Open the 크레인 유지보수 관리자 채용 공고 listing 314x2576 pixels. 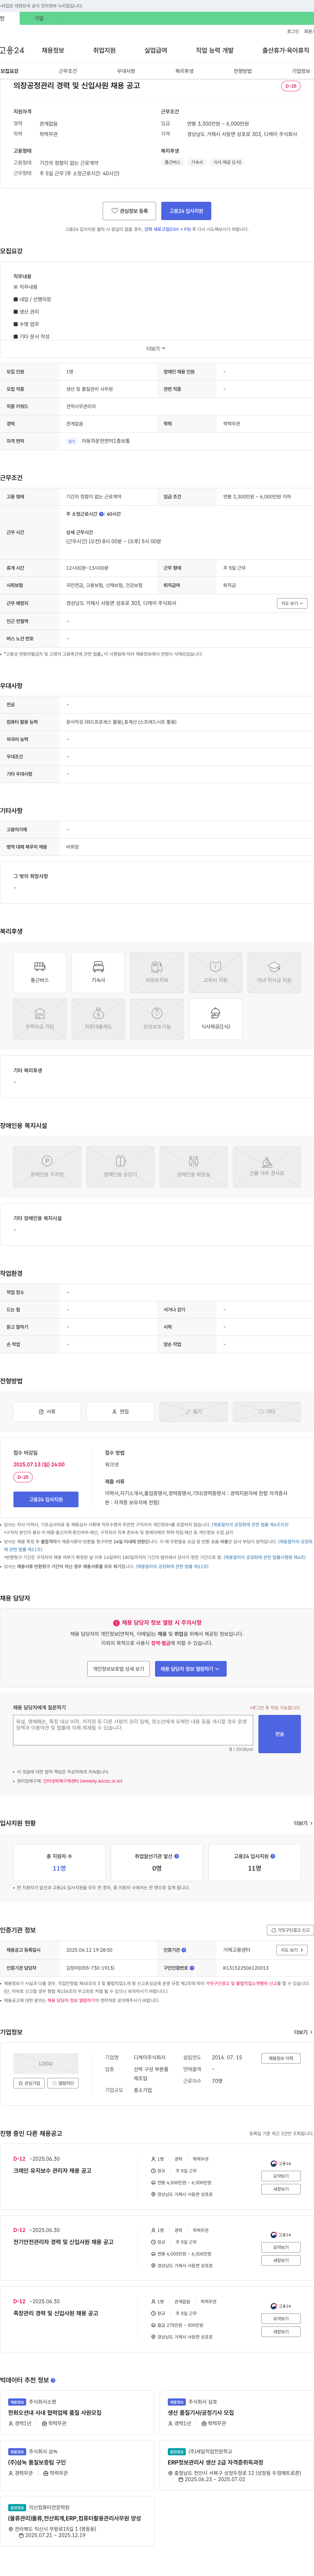point(52,2171)
